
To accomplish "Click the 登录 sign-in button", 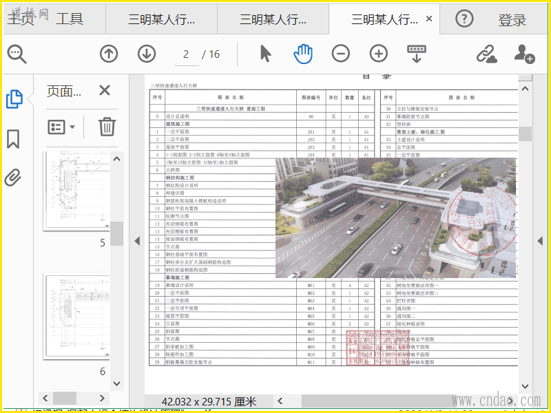I will (x=512, y=21).
